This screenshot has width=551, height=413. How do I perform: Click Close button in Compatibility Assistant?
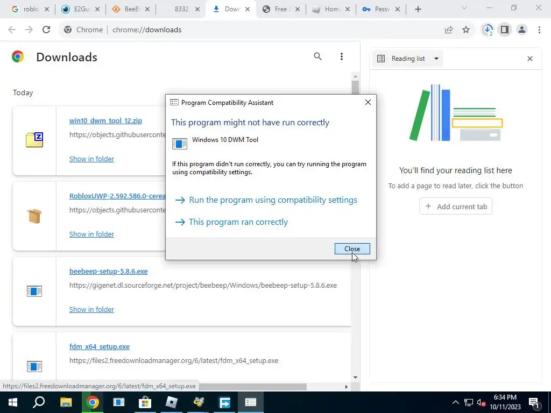click(352, 248)
